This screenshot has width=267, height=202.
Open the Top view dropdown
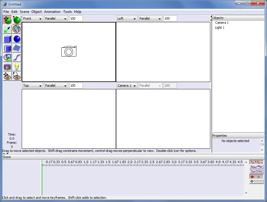[x=33, y=85]
